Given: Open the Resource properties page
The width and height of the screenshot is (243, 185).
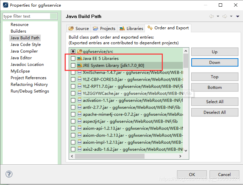Looking at the screenshot, I should point(20,25).
